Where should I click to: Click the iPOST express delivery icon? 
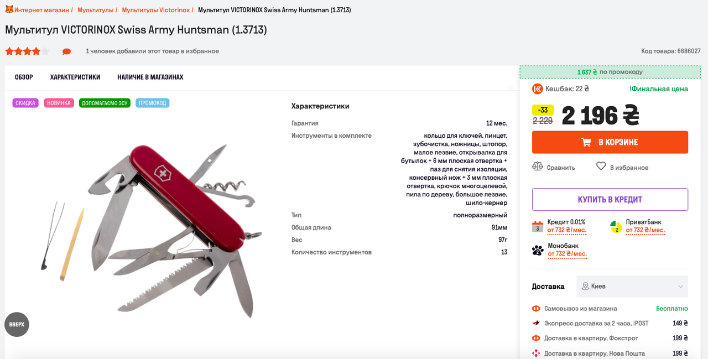coord(536,323)
